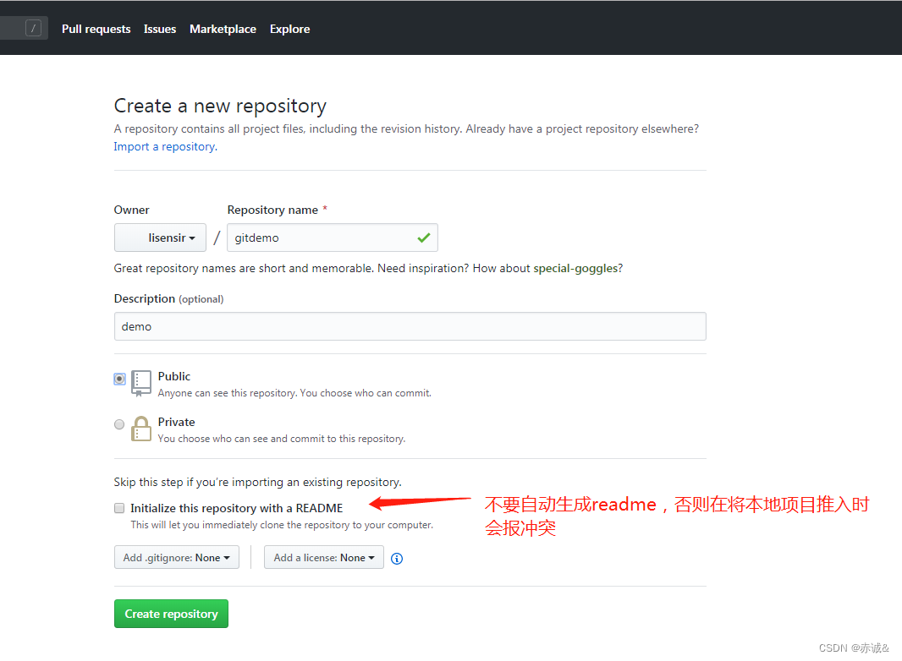Open the Owner lisensir dropdown
The width and height of the screenshot is (902, 661).
(x=160, y=238)
